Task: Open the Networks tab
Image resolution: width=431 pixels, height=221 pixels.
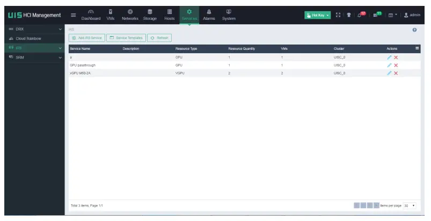Action: pyautogui.click(x=130, y=15)
